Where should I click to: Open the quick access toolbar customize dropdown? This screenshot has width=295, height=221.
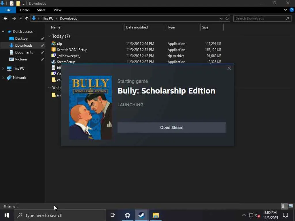(x=23, y=3)
